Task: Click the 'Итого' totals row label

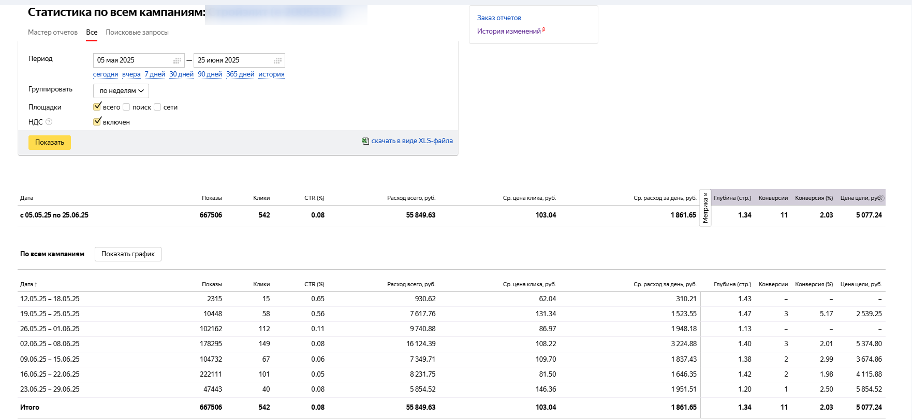Action: pyautogui.click(x=30, y=407)
